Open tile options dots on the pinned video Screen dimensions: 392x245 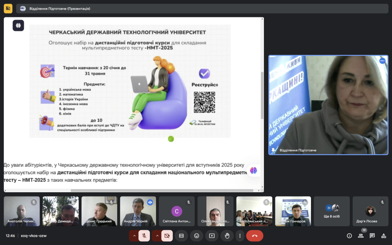coord(382,61)
